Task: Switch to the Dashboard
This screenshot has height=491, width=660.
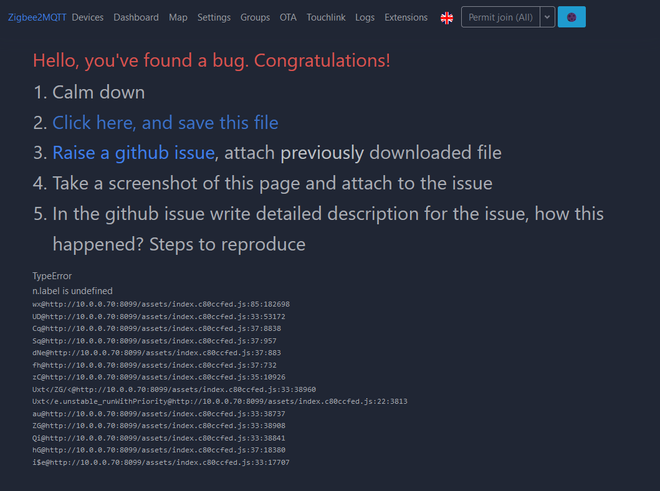Action: click(x=136, y=17)
